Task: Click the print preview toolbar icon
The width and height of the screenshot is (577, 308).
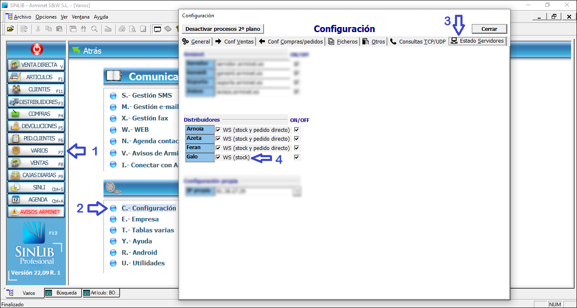Action: coord(133,29)
